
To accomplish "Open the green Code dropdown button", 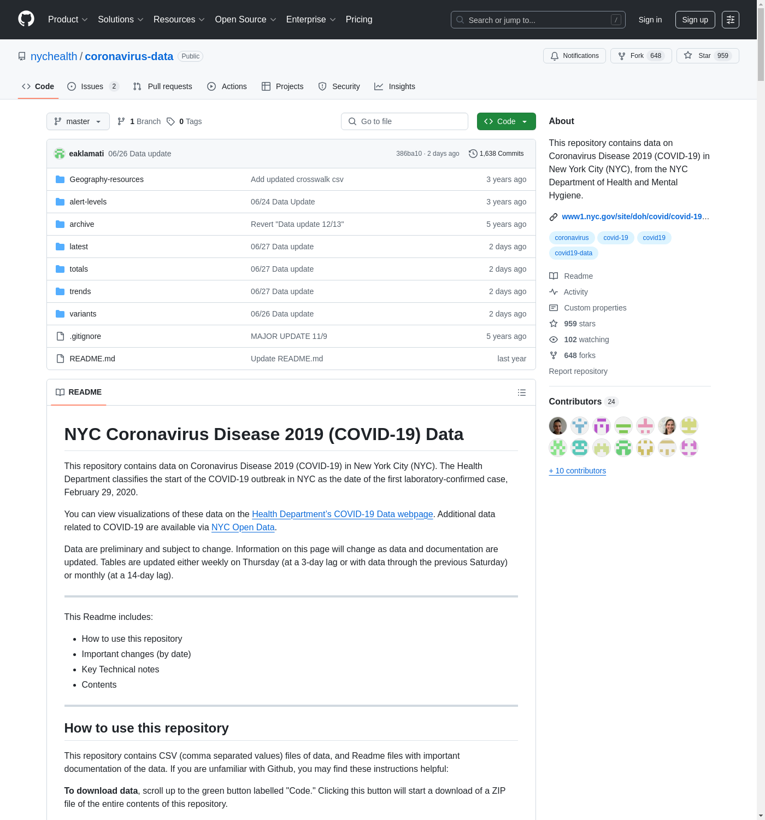I will (506, 121).
